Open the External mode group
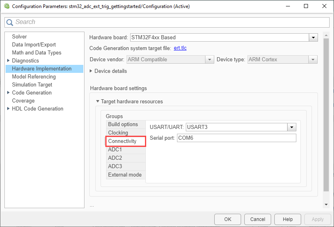The height and width of the screenshot is (227, 334). (125, 175)
